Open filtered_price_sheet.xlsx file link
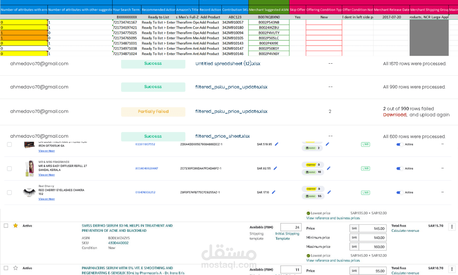 (223, 136)
